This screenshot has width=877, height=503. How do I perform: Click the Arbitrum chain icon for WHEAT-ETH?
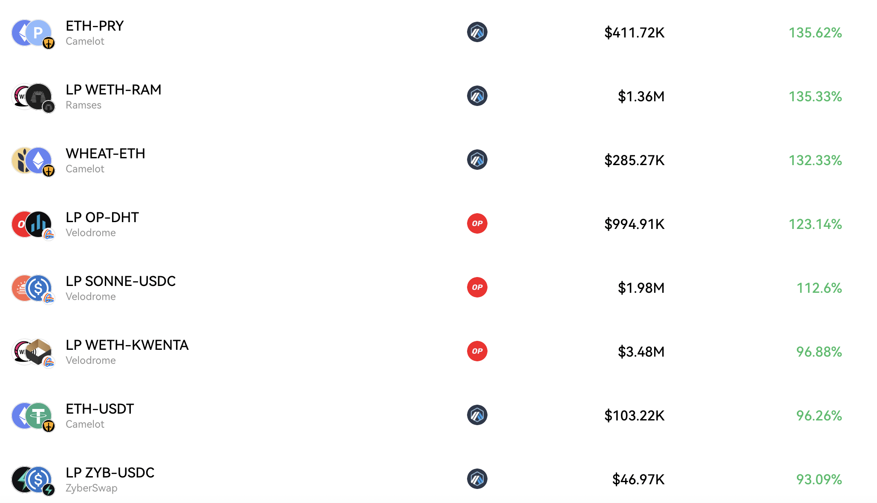click(477, 160)
